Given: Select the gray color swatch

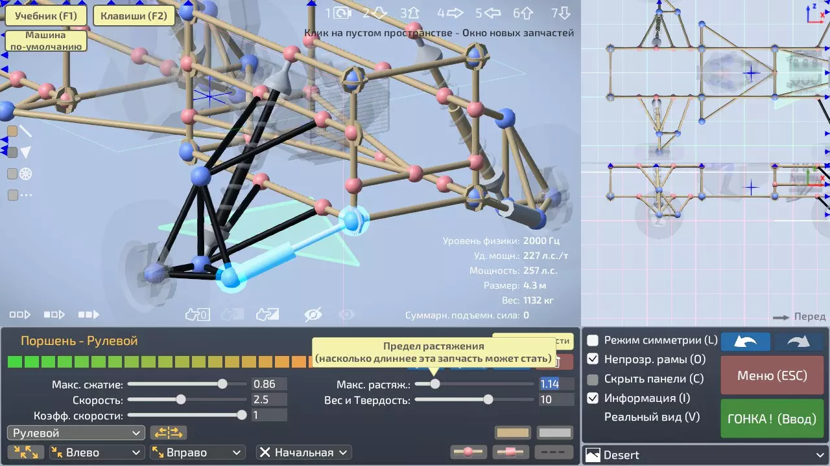Looking at the screenshot, I should tap(555, 433).
